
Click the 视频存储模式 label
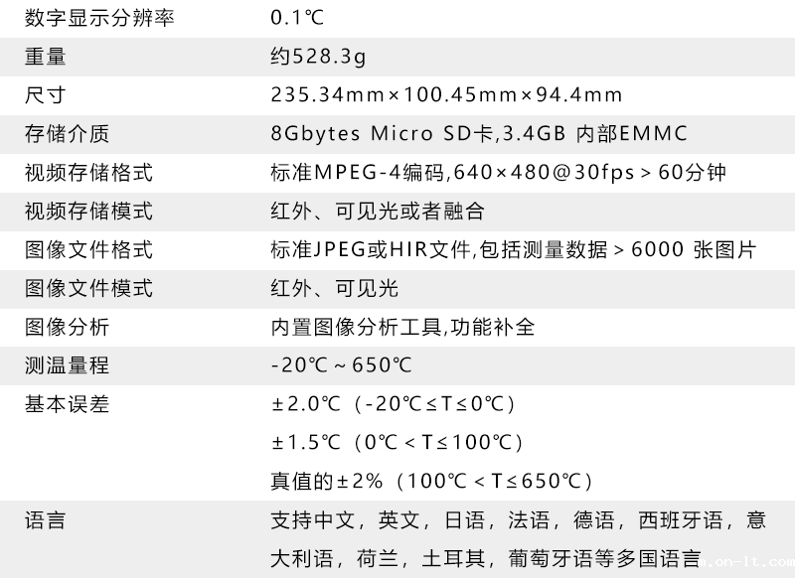pyautogui.click(x=88, y=212)
